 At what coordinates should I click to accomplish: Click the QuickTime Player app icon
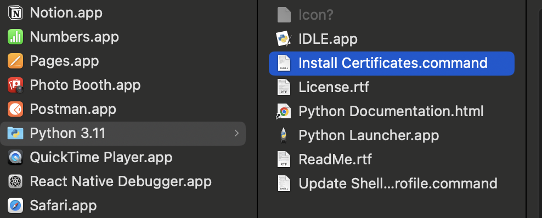pos(15,158)
